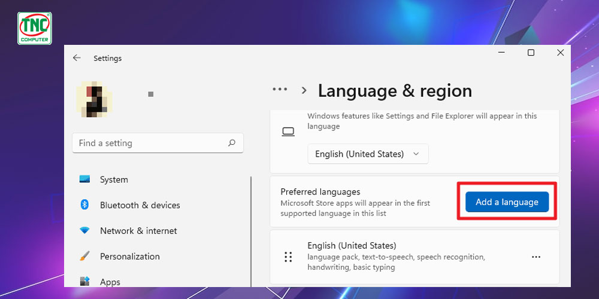Click the search magnifier icon
Viewport: 599px width, 299px height.
[x=231, y=143]
